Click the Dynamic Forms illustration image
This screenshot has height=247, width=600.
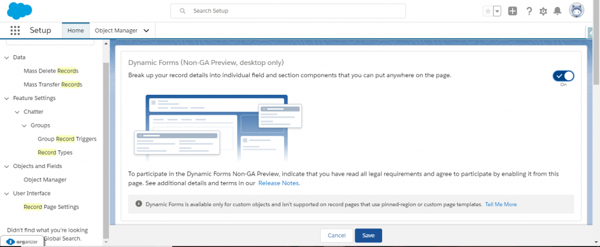pyautogui.click(x=218, y=128)
